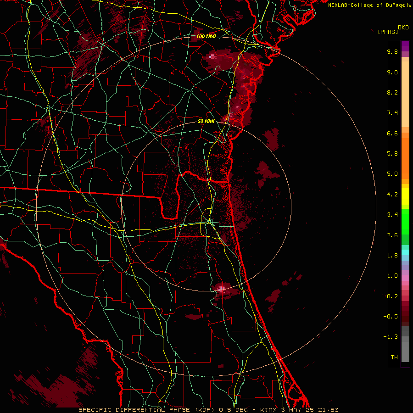The image size is (413, 413).
Task: Click the 7.4 value on color scale
Action: (x=392, y=113)
